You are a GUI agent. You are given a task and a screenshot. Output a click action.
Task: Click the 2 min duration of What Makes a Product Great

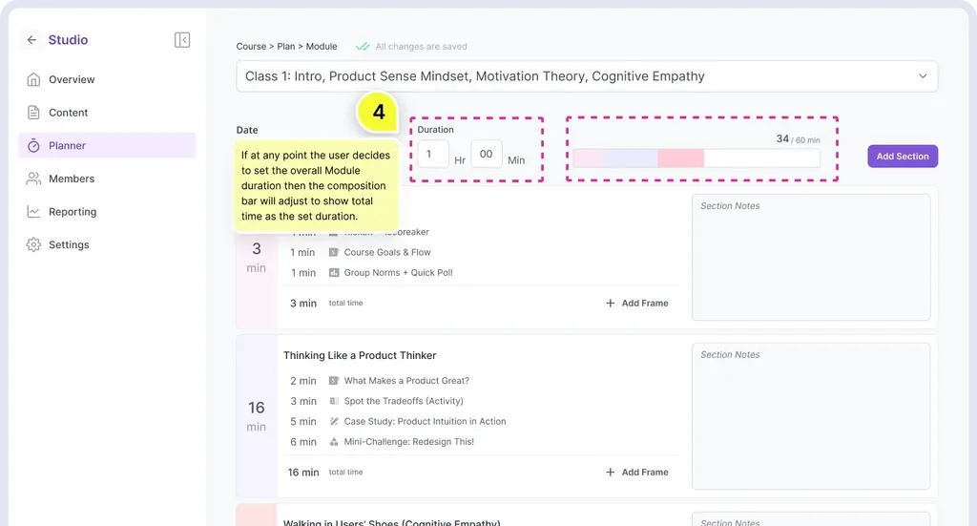click(x=302, y=381)
